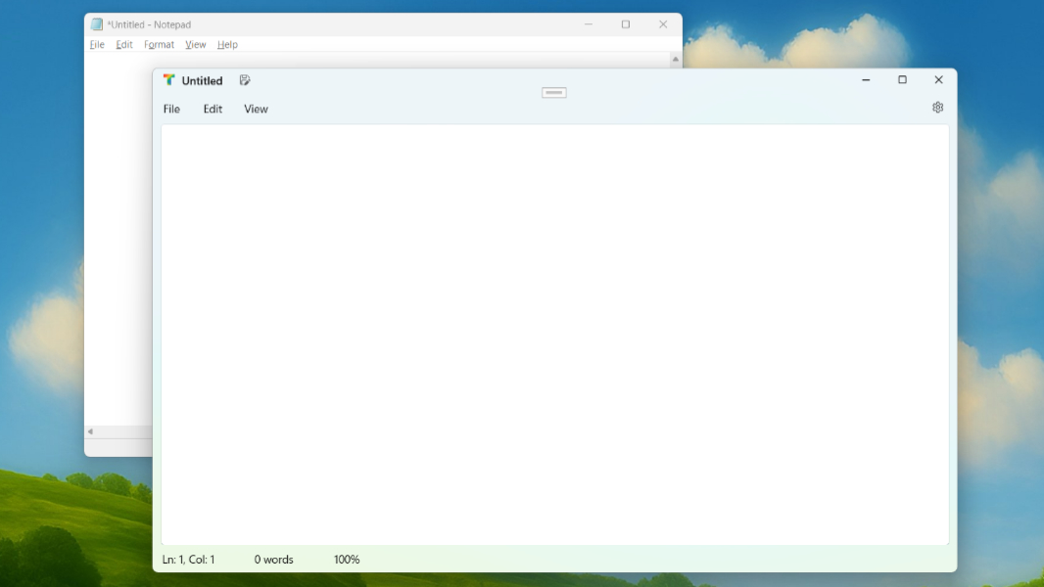Open File menu in the front editor
The image size is (1044, 587).
[x=171, y=110]
